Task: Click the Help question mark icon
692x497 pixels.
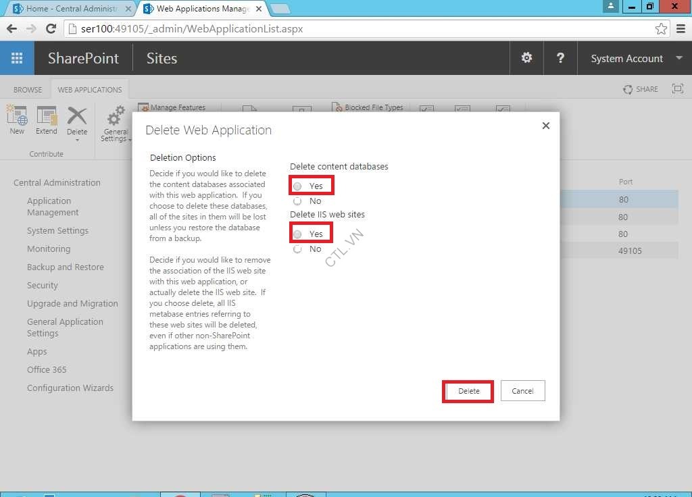Action: 560,58
